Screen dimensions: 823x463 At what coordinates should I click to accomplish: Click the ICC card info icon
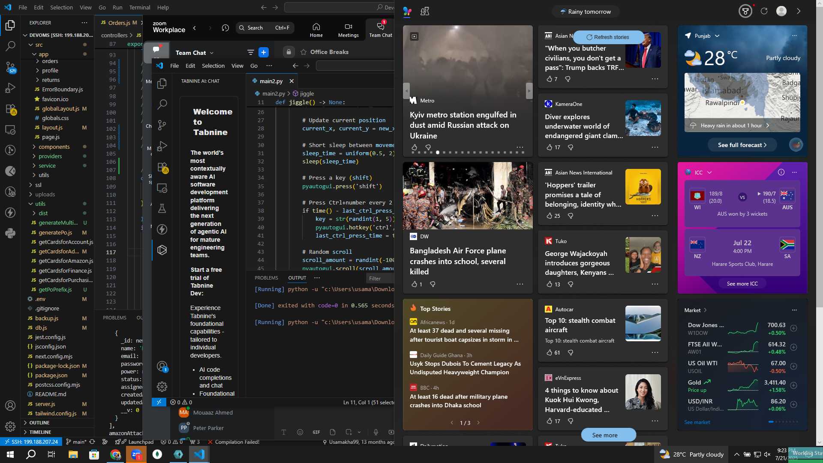click(781, 172)
